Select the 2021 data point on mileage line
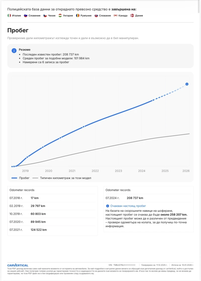Image resolution: width=201 pixels, height=281 pixels. click(84, 127)
